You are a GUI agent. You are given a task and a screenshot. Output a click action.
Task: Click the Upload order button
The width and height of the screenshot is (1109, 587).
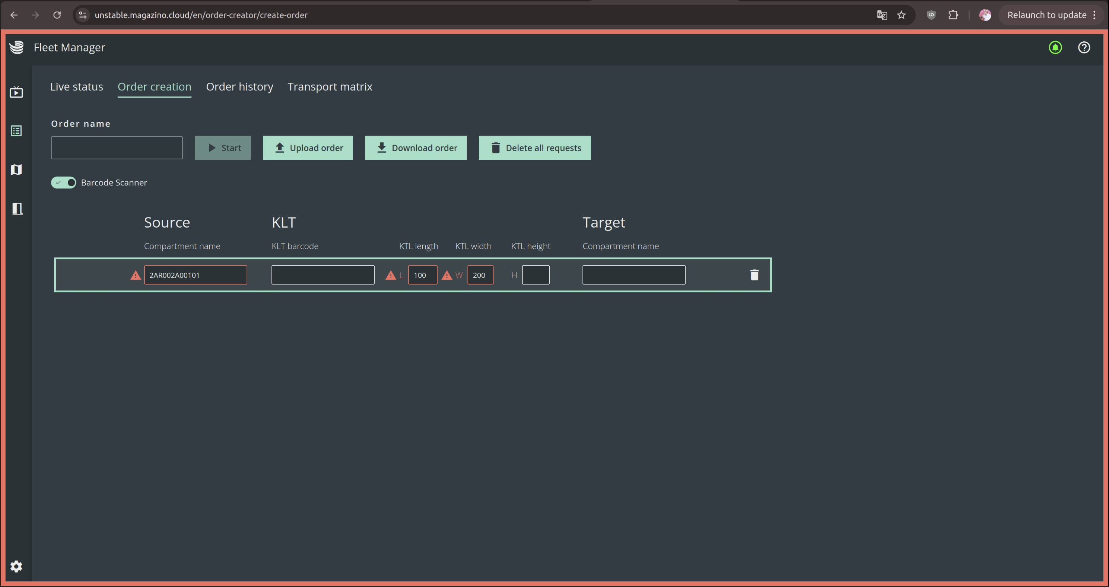click(308, 148)
